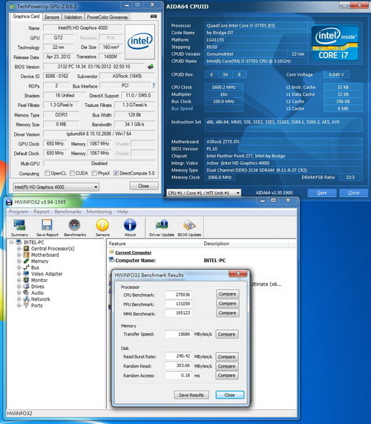Toggle CUDA checkbox in GPU-Z
The height and width of the screenshot is (424, 371).
(72, 173)
